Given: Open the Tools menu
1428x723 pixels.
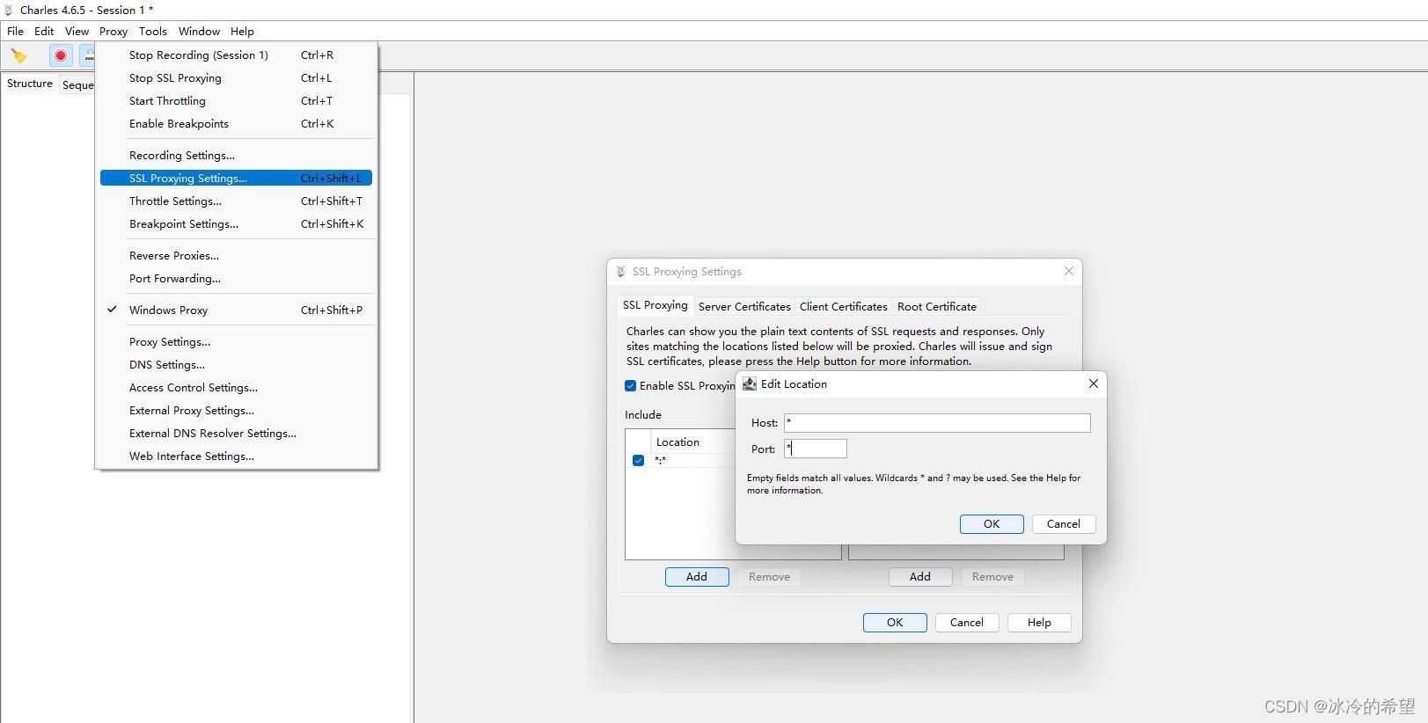Looking at the screenshot, I should click(153, 31).
